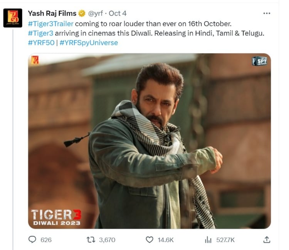Click the 527.7K views count
Image resolution: width=289 pixels, height=250 pixels.
click(225, 240)
